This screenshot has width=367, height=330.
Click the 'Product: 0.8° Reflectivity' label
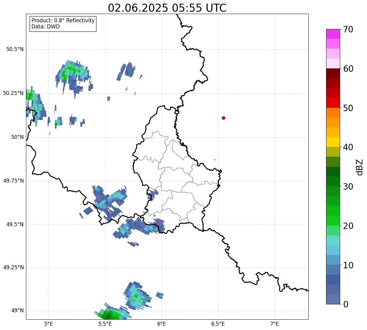(63, 20)
